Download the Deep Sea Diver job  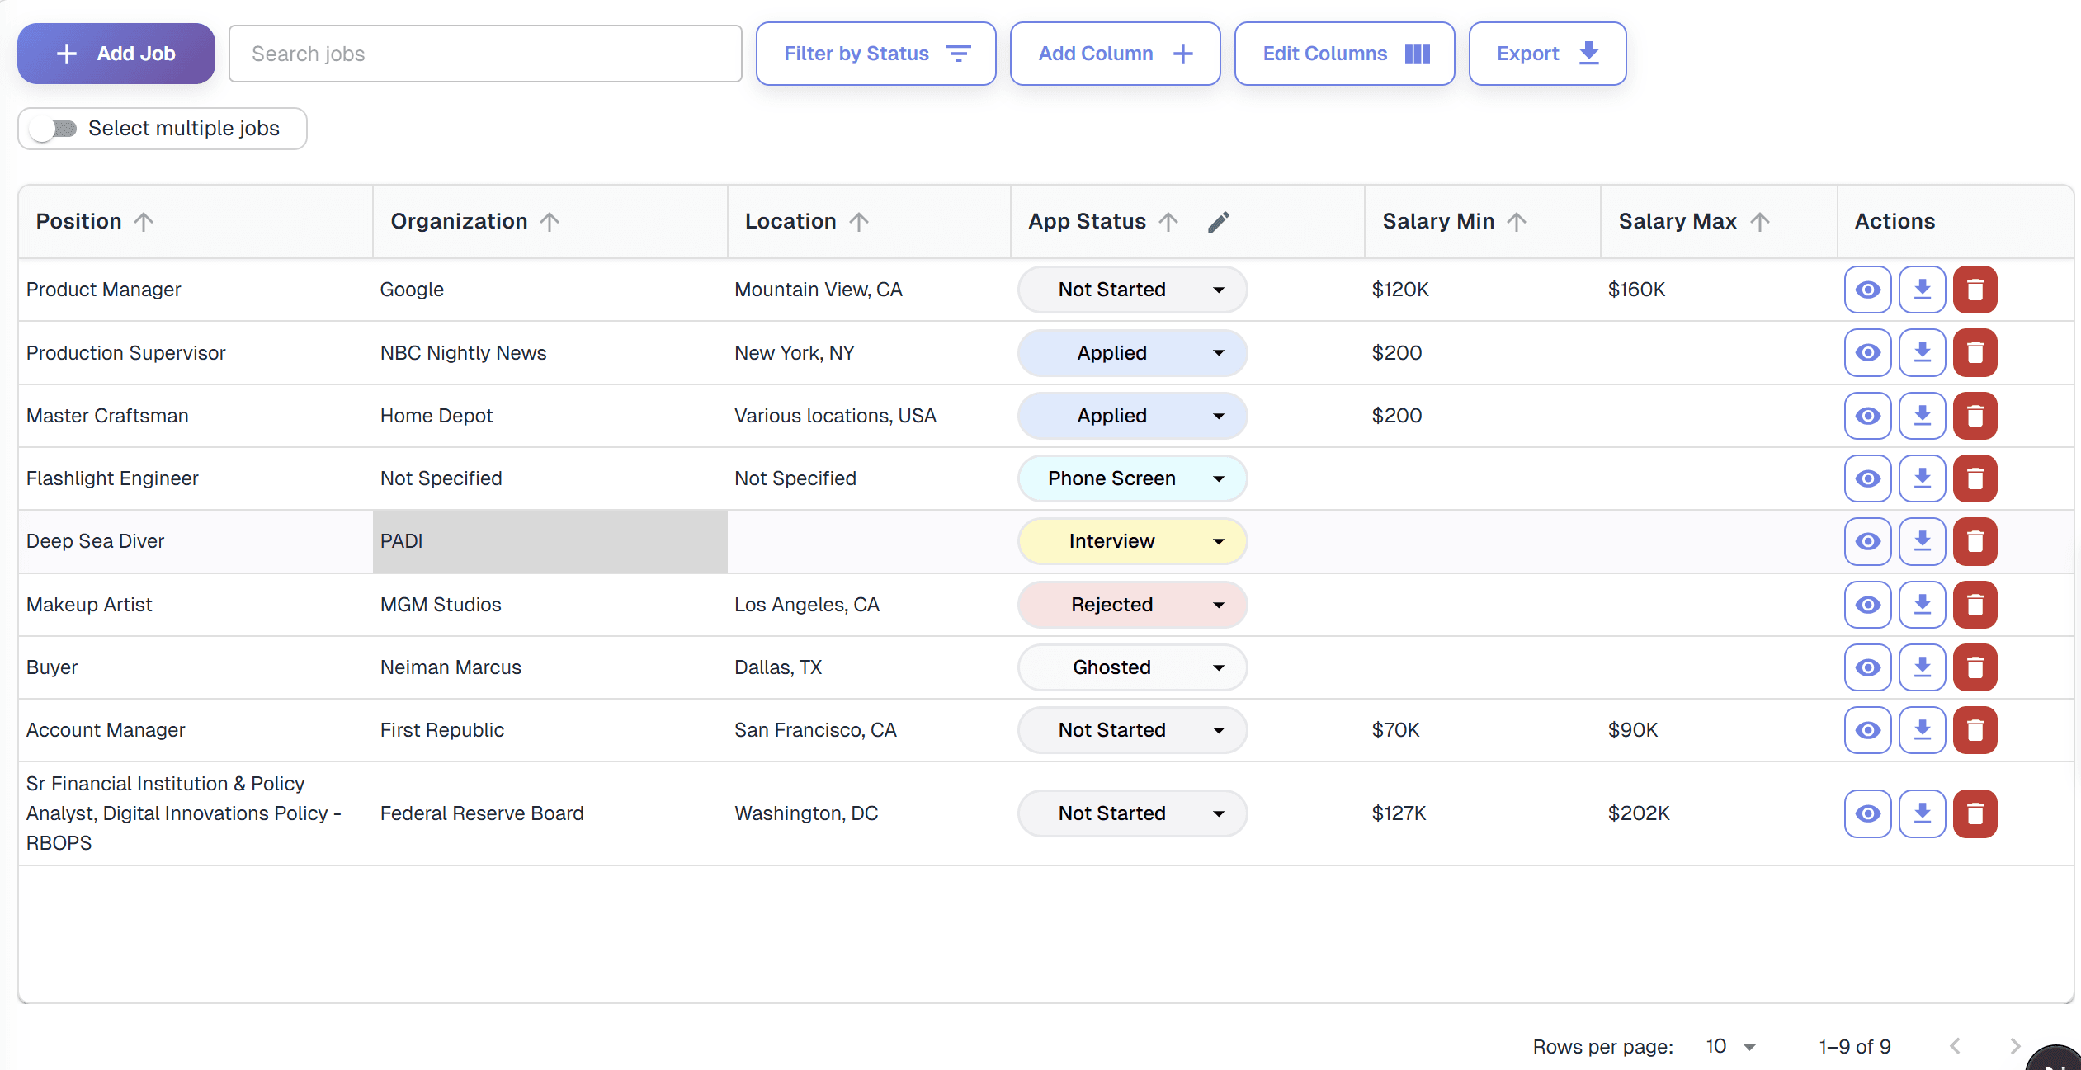click(1922, 541)
